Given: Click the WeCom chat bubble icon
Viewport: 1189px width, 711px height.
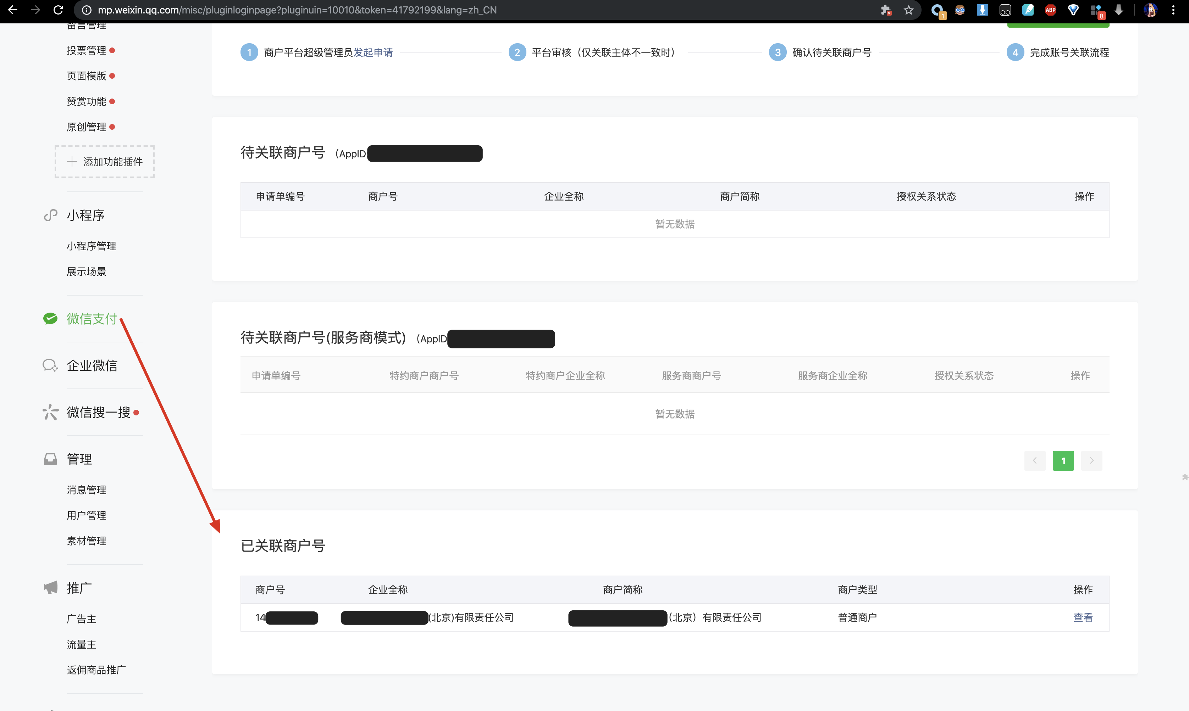Looking at the screenshot, I should (50, 365).
